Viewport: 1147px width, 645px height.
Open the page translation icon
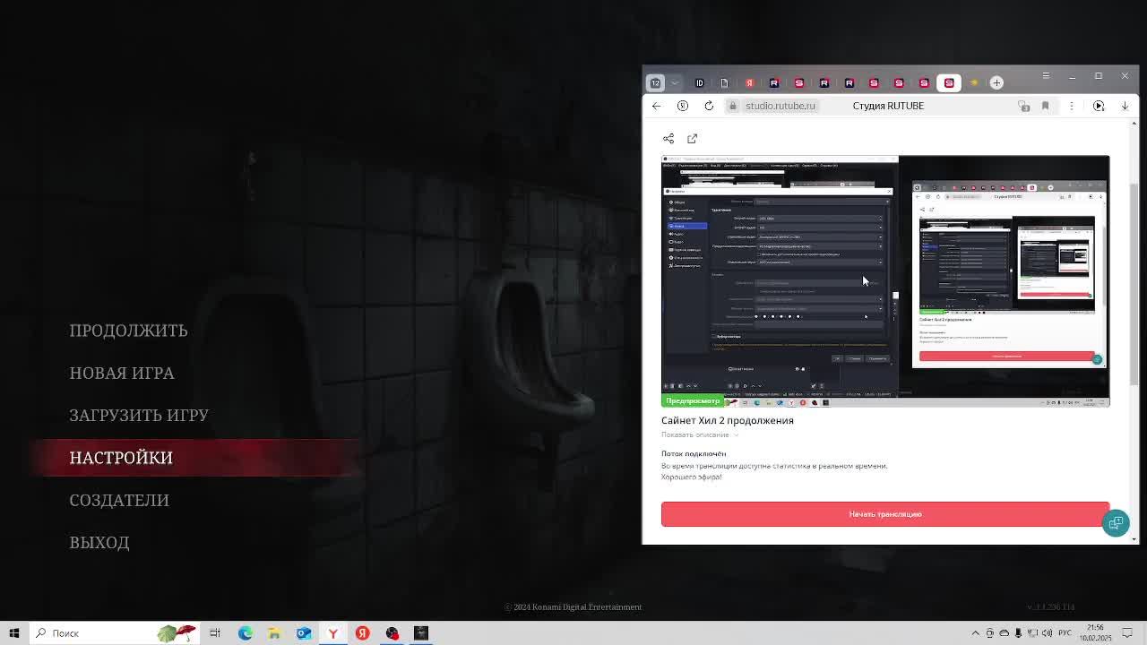1024,106
